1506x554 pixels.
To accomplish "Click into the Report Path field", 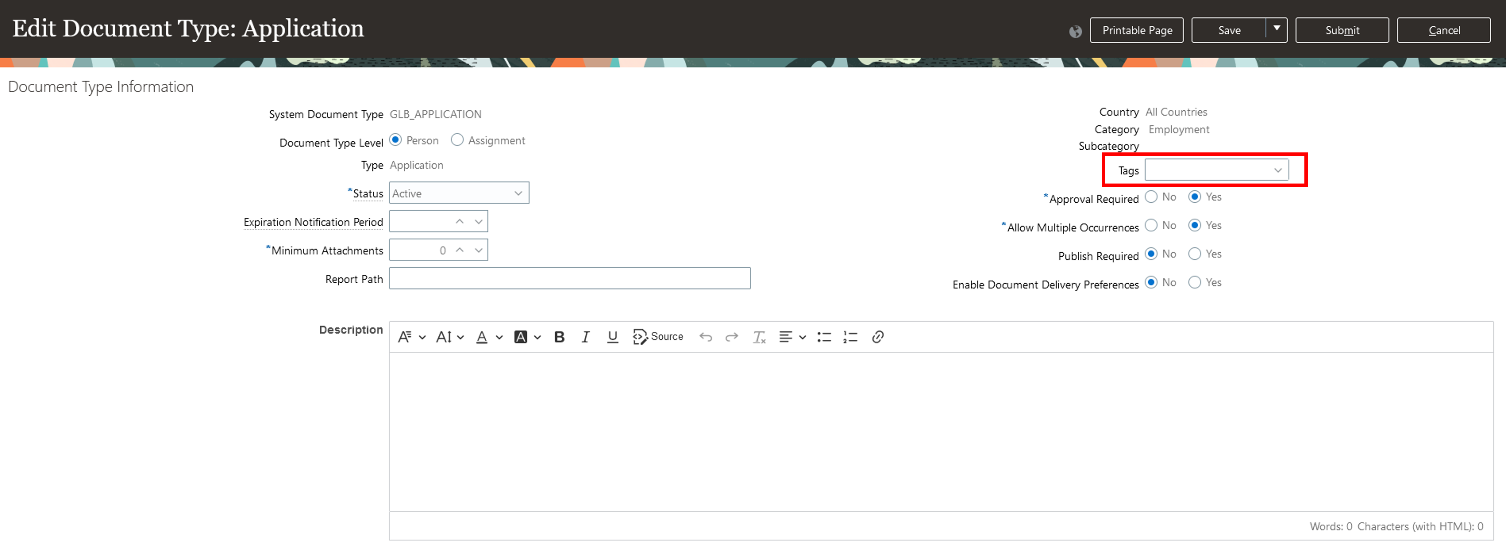I will [x=570, y=279].
